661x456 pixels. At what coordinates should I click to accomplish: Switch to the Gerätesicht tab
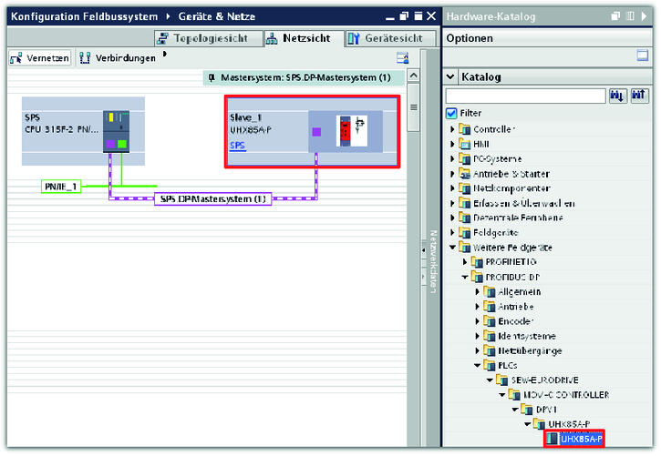384,38
